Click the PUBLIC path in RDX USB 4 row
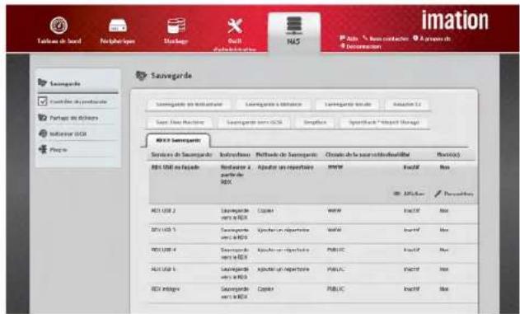Image resolution: width=520 pixels, height=314 pixels. coord(335,250)
